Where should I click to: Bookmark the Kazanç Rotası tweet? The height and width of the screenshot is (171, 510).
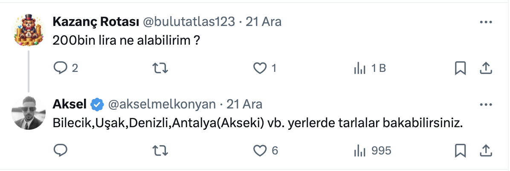460,68
